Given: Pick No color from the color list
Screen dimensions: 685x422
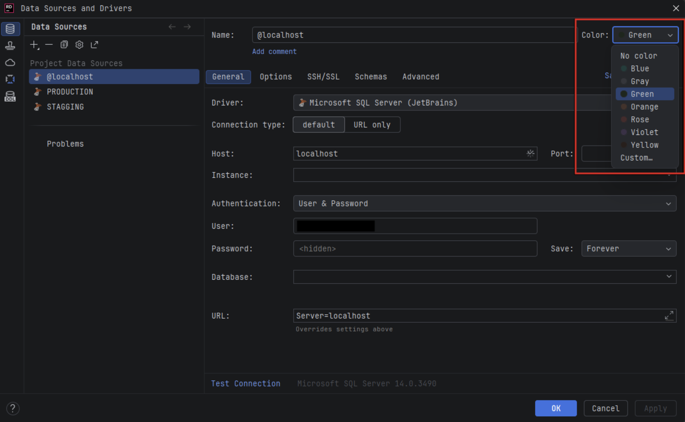Looking at the screenshot, I should click(x=645, y=56).
